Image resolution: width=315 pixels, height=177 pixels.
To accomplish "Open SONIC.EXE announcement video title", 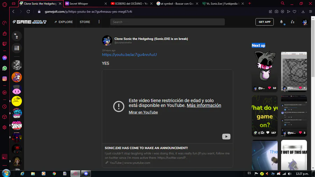I will point(146,148).
